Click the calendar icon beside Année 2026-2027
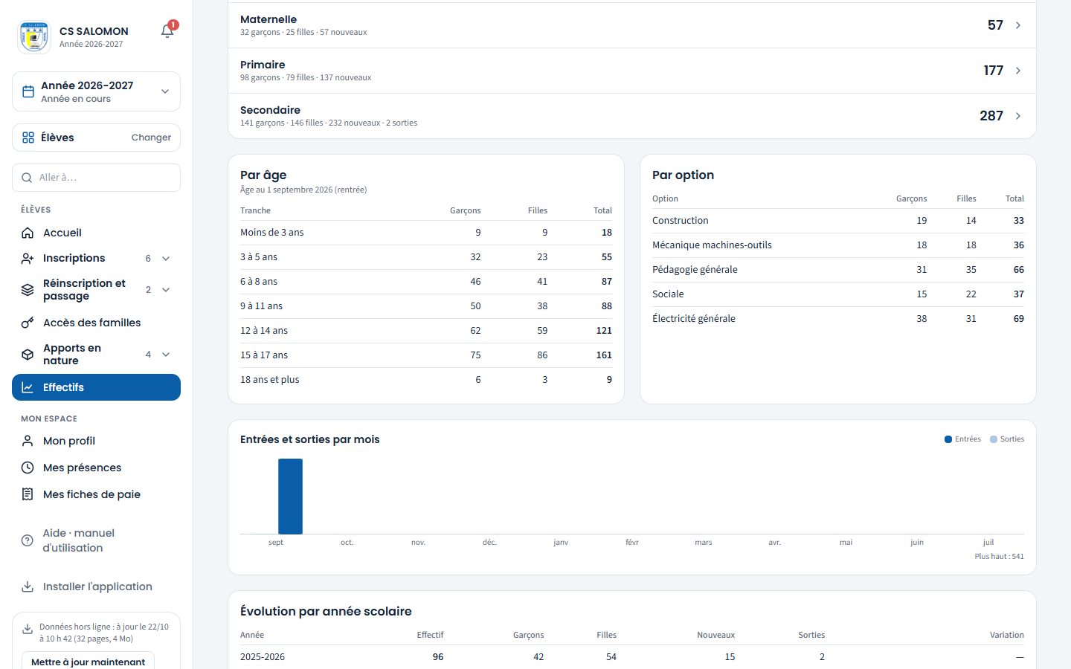Image resolution: width=1071 pixels, height=669 pixels. 28,91
